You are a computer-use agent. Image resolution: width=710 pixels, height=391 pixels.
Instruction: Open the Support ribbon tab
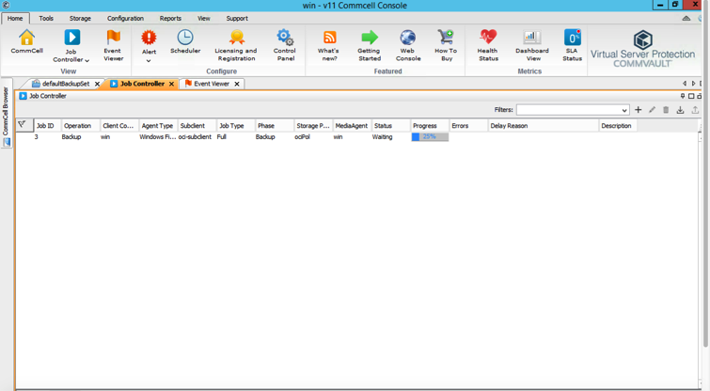click(237, 19)
